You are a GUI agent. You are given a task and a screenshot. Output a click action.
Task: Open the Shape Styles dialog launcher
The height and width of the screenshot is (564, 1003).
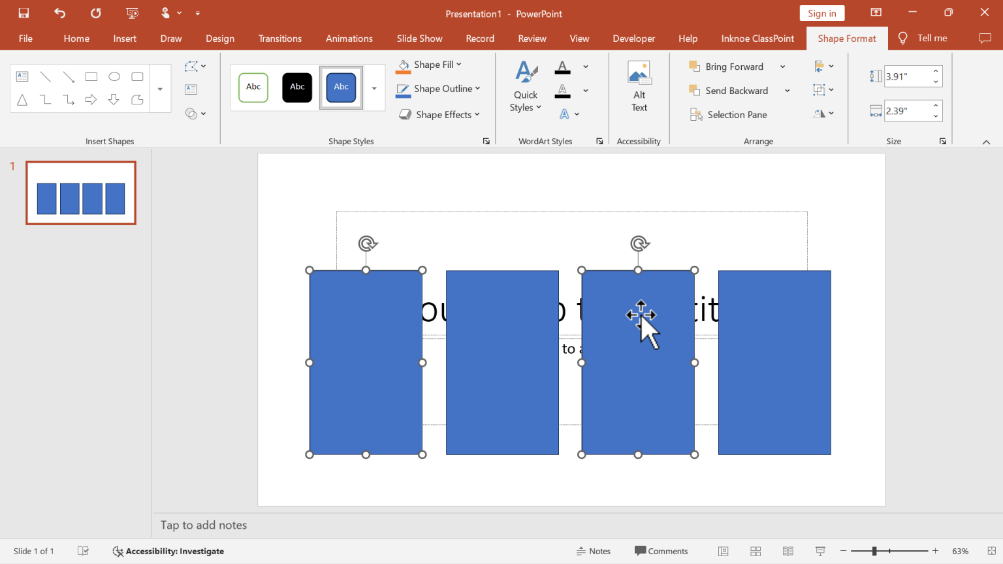[486, 140]
